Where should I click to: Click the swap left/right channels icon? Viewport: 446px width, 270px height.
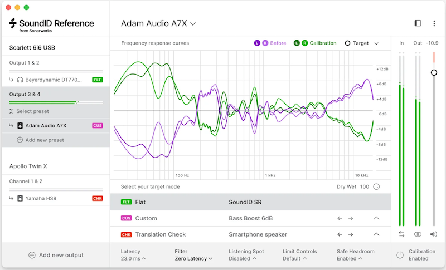pos(402,235)
